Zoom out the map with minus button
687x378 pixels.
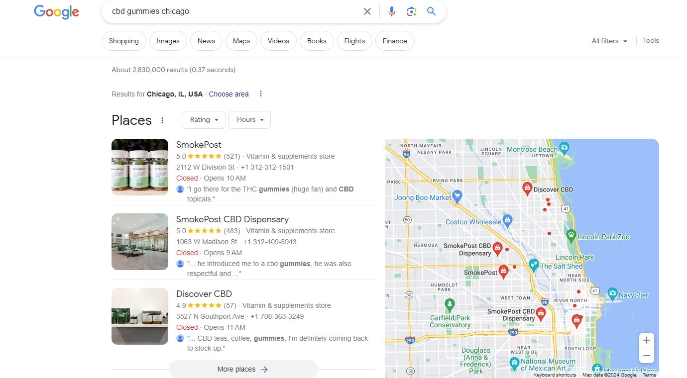(x=646, y=356)
